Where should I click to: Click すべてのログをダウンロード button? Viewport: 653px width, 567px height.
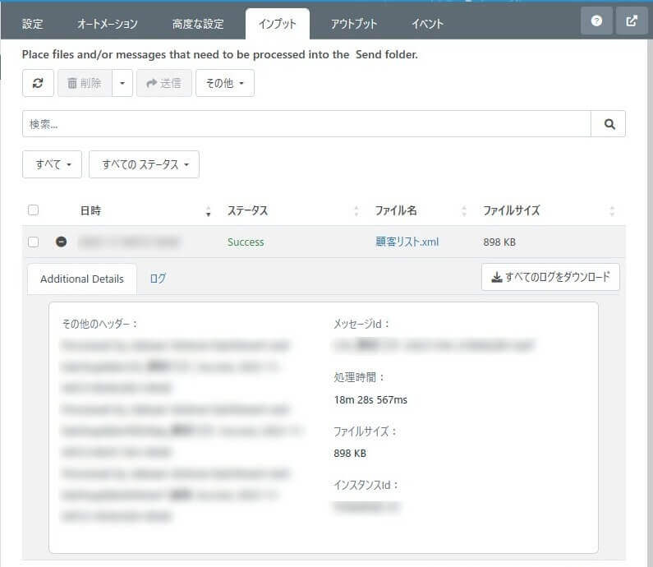(550, 277)
